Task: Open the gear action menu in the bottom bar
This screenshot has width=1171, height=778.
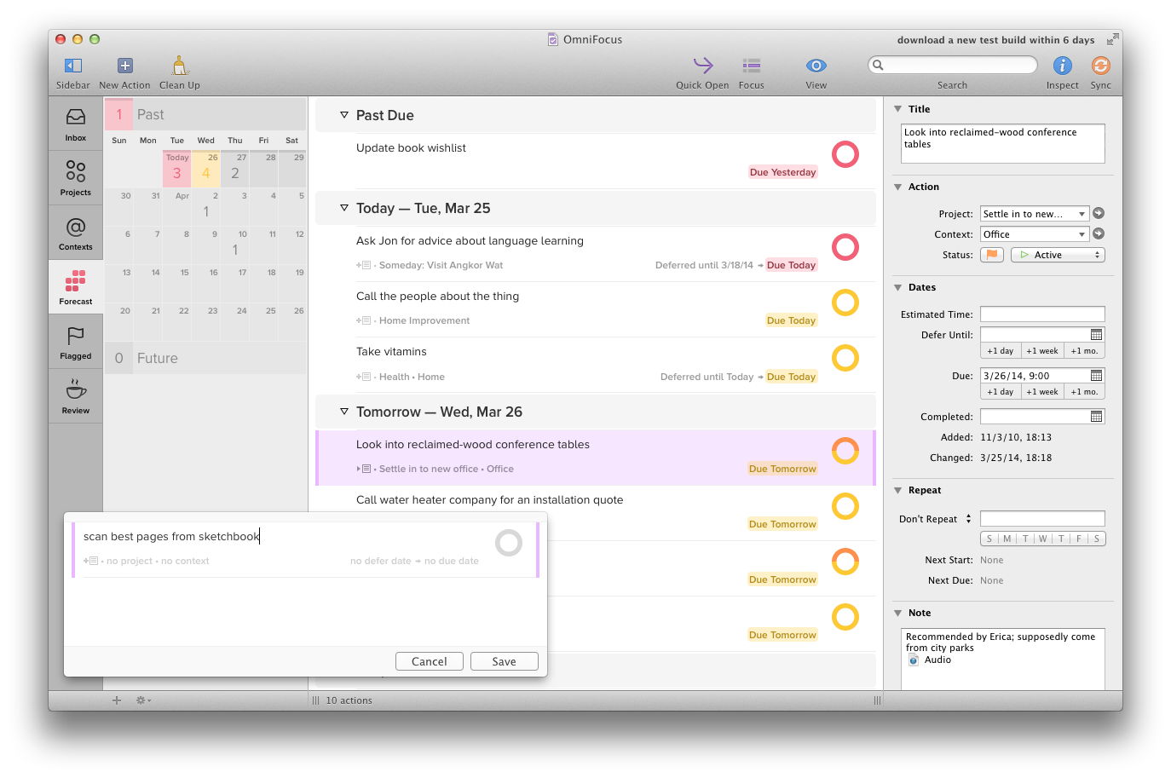Action: coord(143,700)
